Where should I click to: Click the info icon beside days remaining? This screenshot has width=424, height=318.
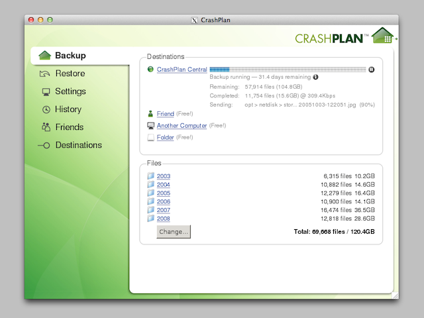(x=315, y=77)
